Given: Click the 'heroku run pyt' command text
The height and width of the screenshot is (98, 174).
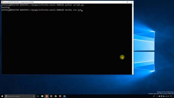Looking at the screenshot, I should 73,10.
